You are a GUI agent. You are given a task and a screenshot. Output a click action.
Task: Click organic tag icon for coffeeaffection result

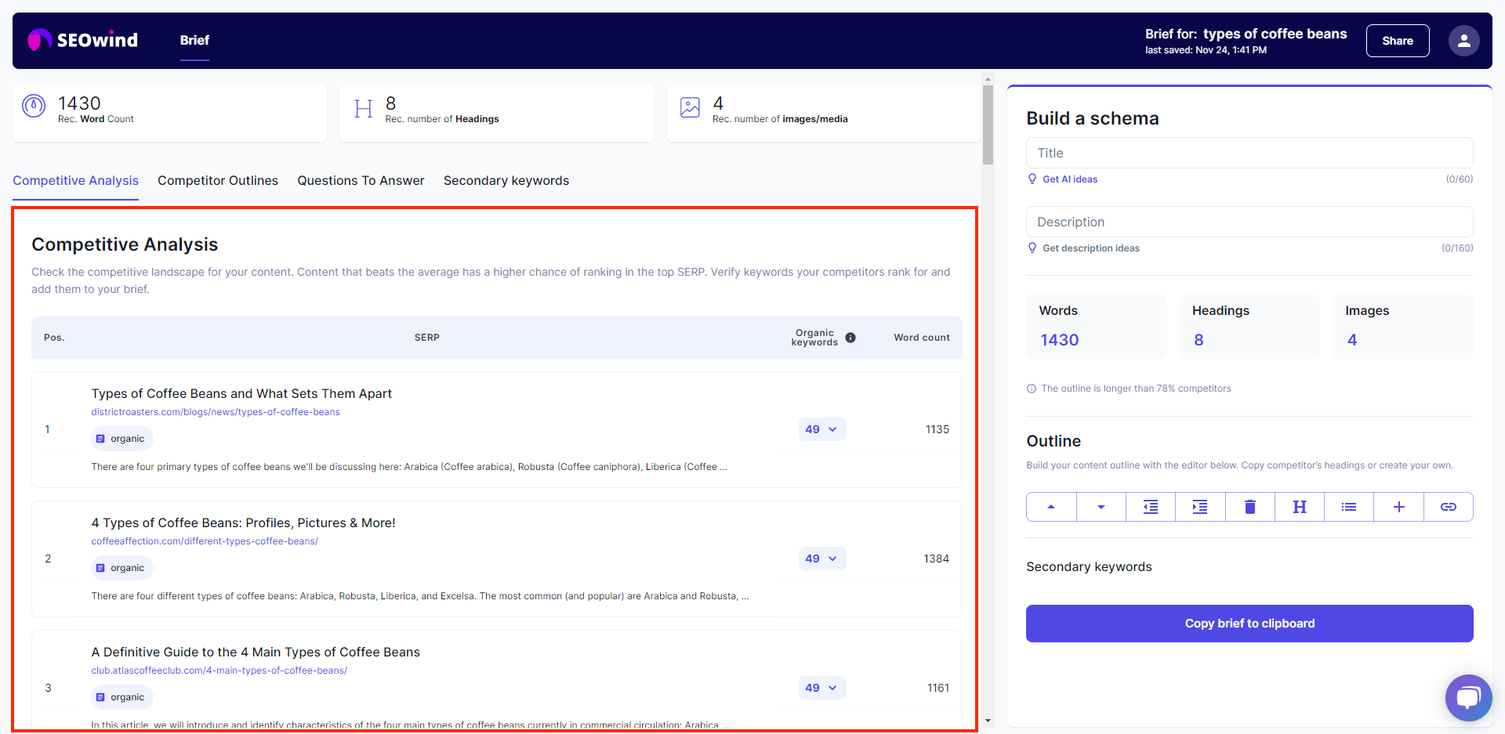[x=100, y=568]
